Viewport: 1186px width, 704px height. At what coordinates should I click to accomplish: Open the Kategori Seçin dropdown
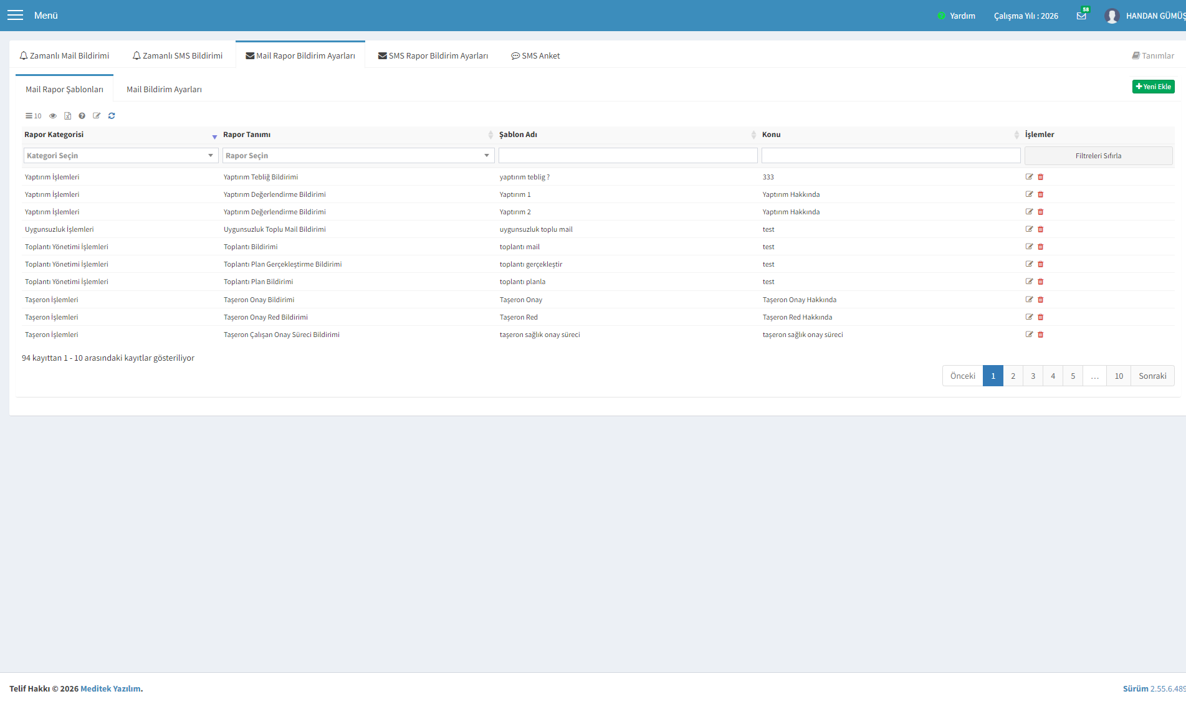coord(121,156)
